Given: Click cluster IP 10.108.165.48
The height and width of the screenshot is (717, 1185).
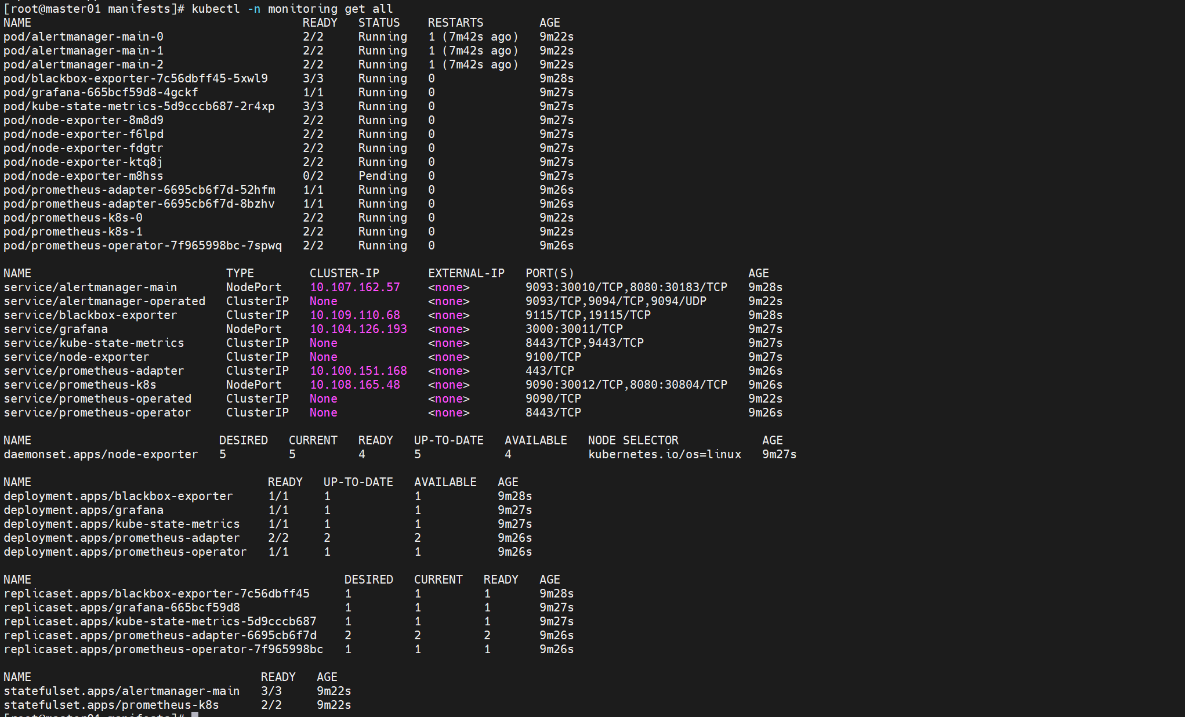Looking at the screenshot, I should tap(355, 385).
